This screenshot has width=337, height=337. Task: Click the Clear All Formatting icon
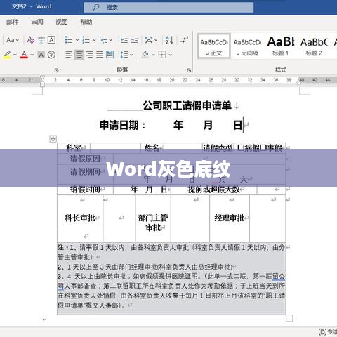[31, 40]
